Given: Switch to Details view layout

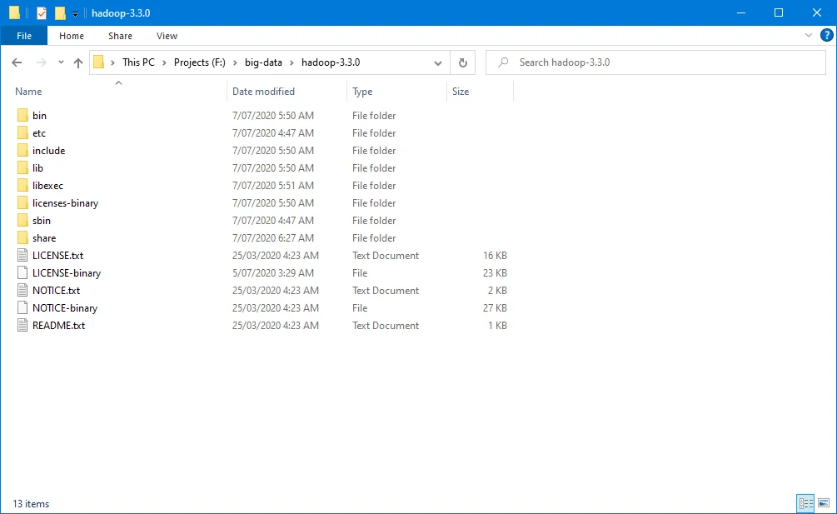Looking at the screenshot, I should [x=805, y=503].
